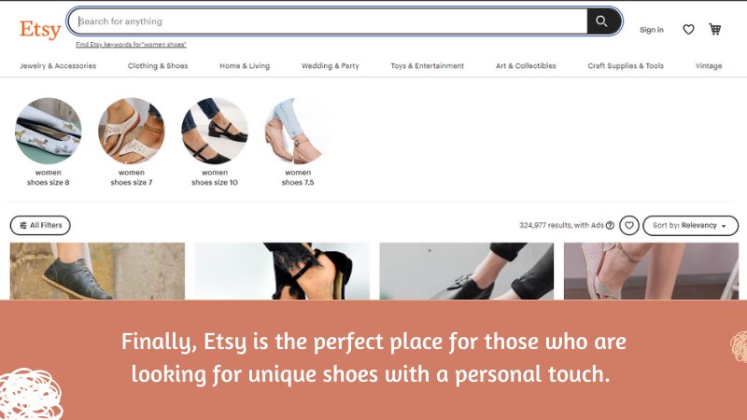The height and width of the screenshot is (420, 747).
Task: Click the Etsy logo
Action: coord(40,30)
